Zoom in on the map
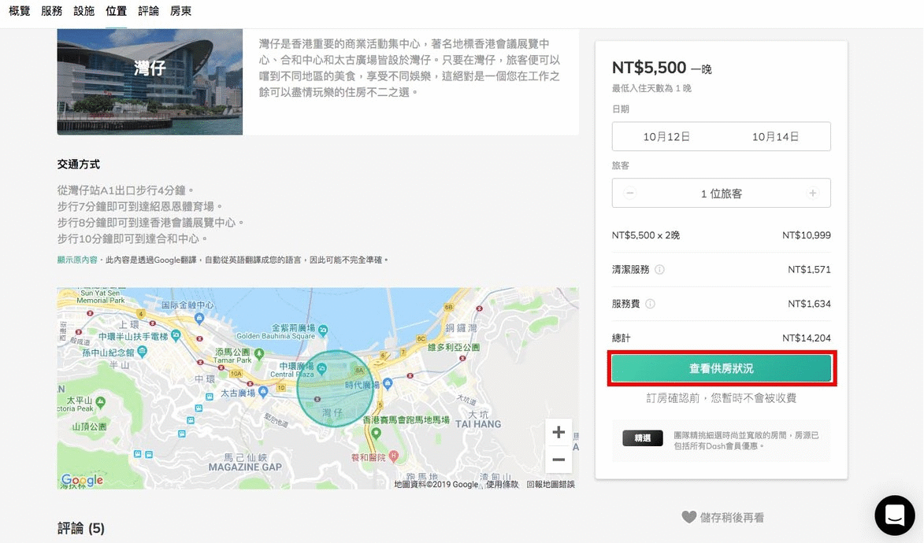Viewport: 924px width, 543px height. 558,433
